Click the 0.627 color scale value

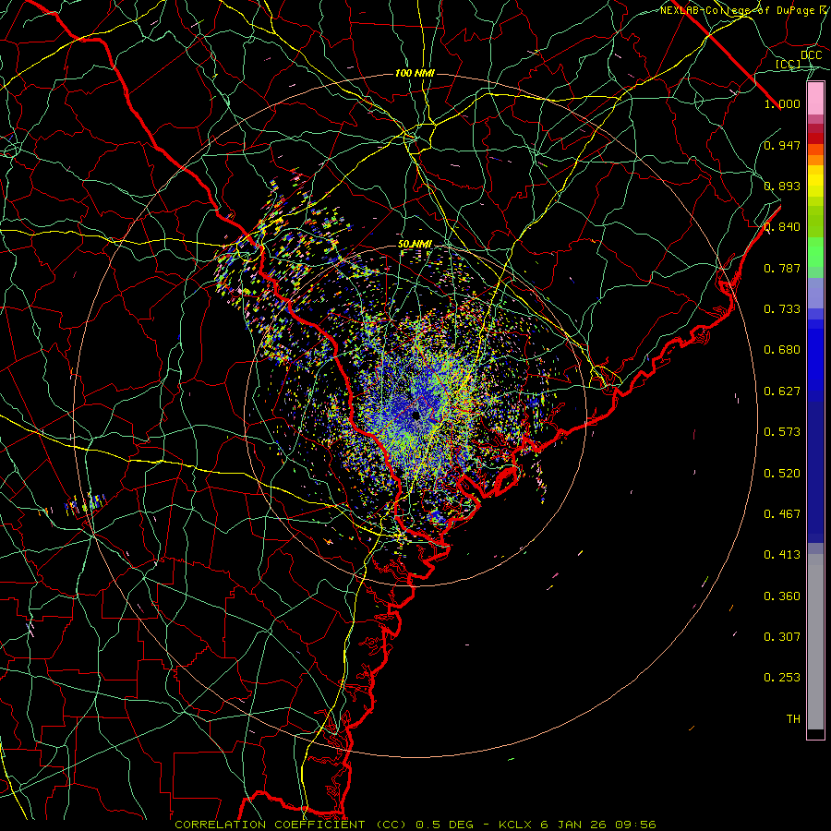pyautogui.click(x=782, y=391)
